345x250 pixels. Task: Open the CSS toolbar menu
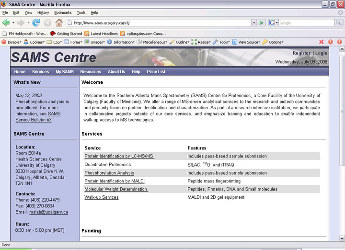coord(54,42)
